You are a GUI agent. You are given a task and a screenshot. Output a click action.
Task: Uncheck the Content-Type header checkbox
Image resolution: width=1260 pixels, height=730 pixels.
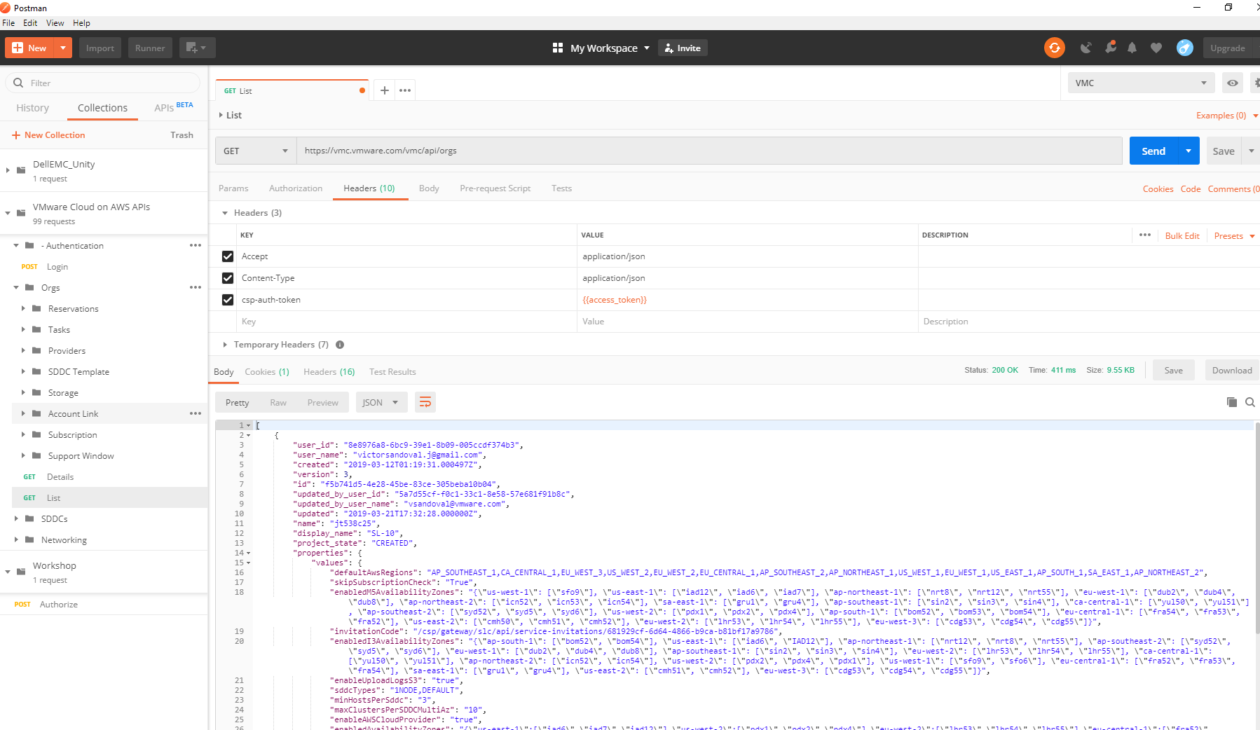click(228, 278)
